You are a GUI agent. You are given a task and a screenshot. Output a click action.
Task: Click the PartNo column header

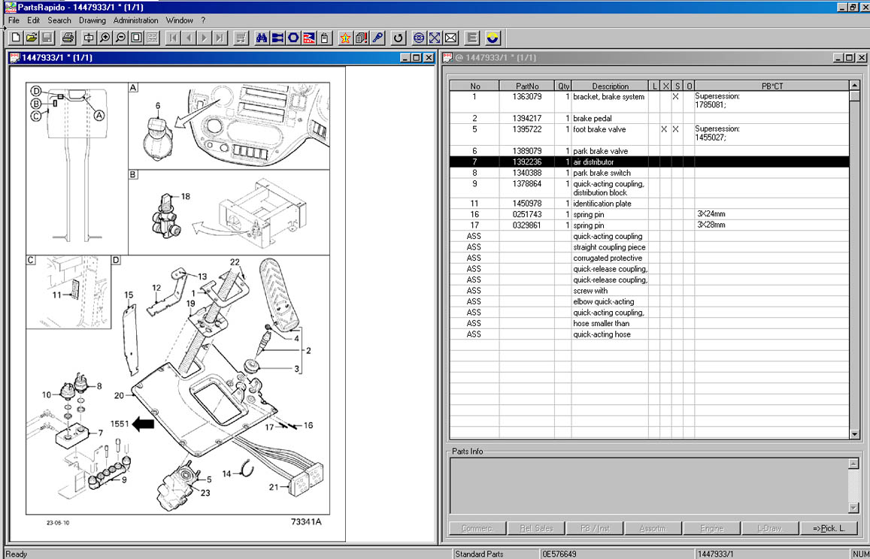(527, 86)
